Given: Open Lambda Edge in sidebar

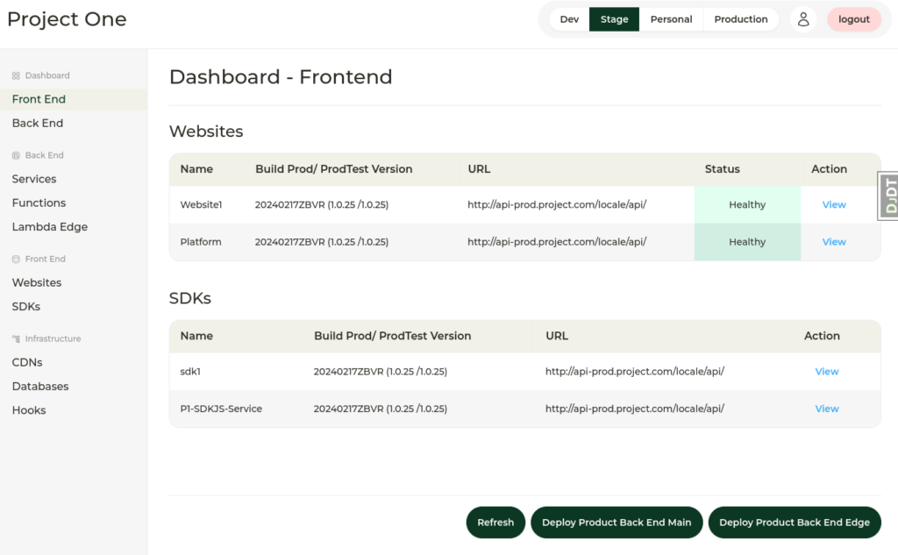Looking at the screenshot, I should point(50,227).
